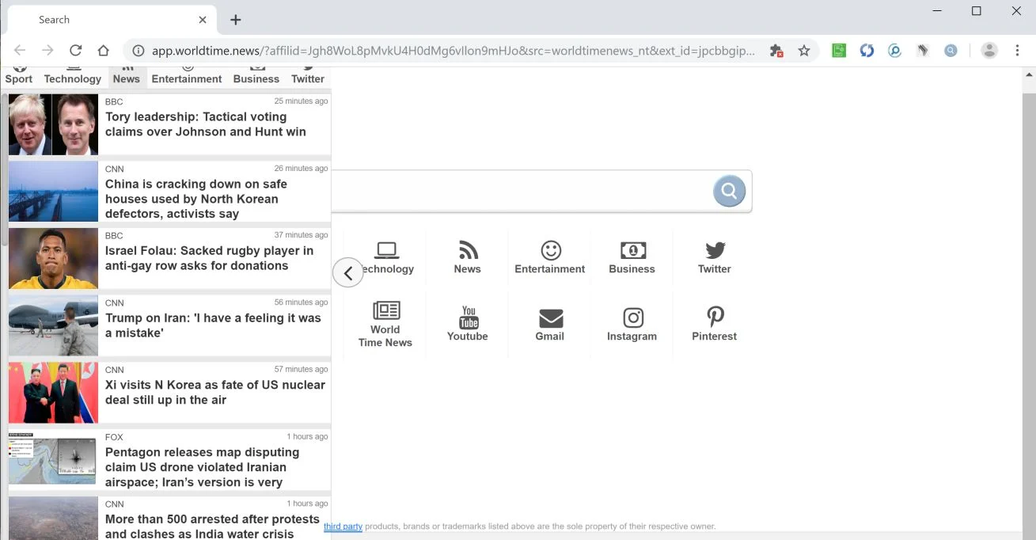Image resolution: width=1036 pixels, height=540 pixels.
Task: Click the Johnson and Hunt thumbnail
Action: [x=53, y=124]
